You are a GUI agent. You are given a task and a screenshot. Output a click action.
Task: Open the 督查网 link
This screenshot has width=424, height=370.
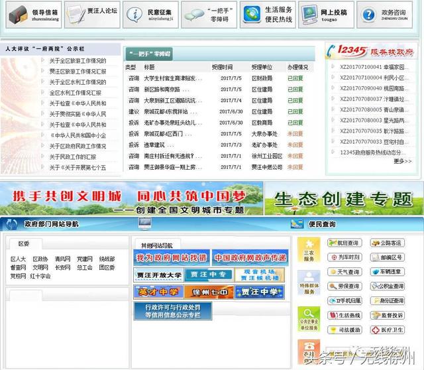pyautogui.click(x=18, y=267)
